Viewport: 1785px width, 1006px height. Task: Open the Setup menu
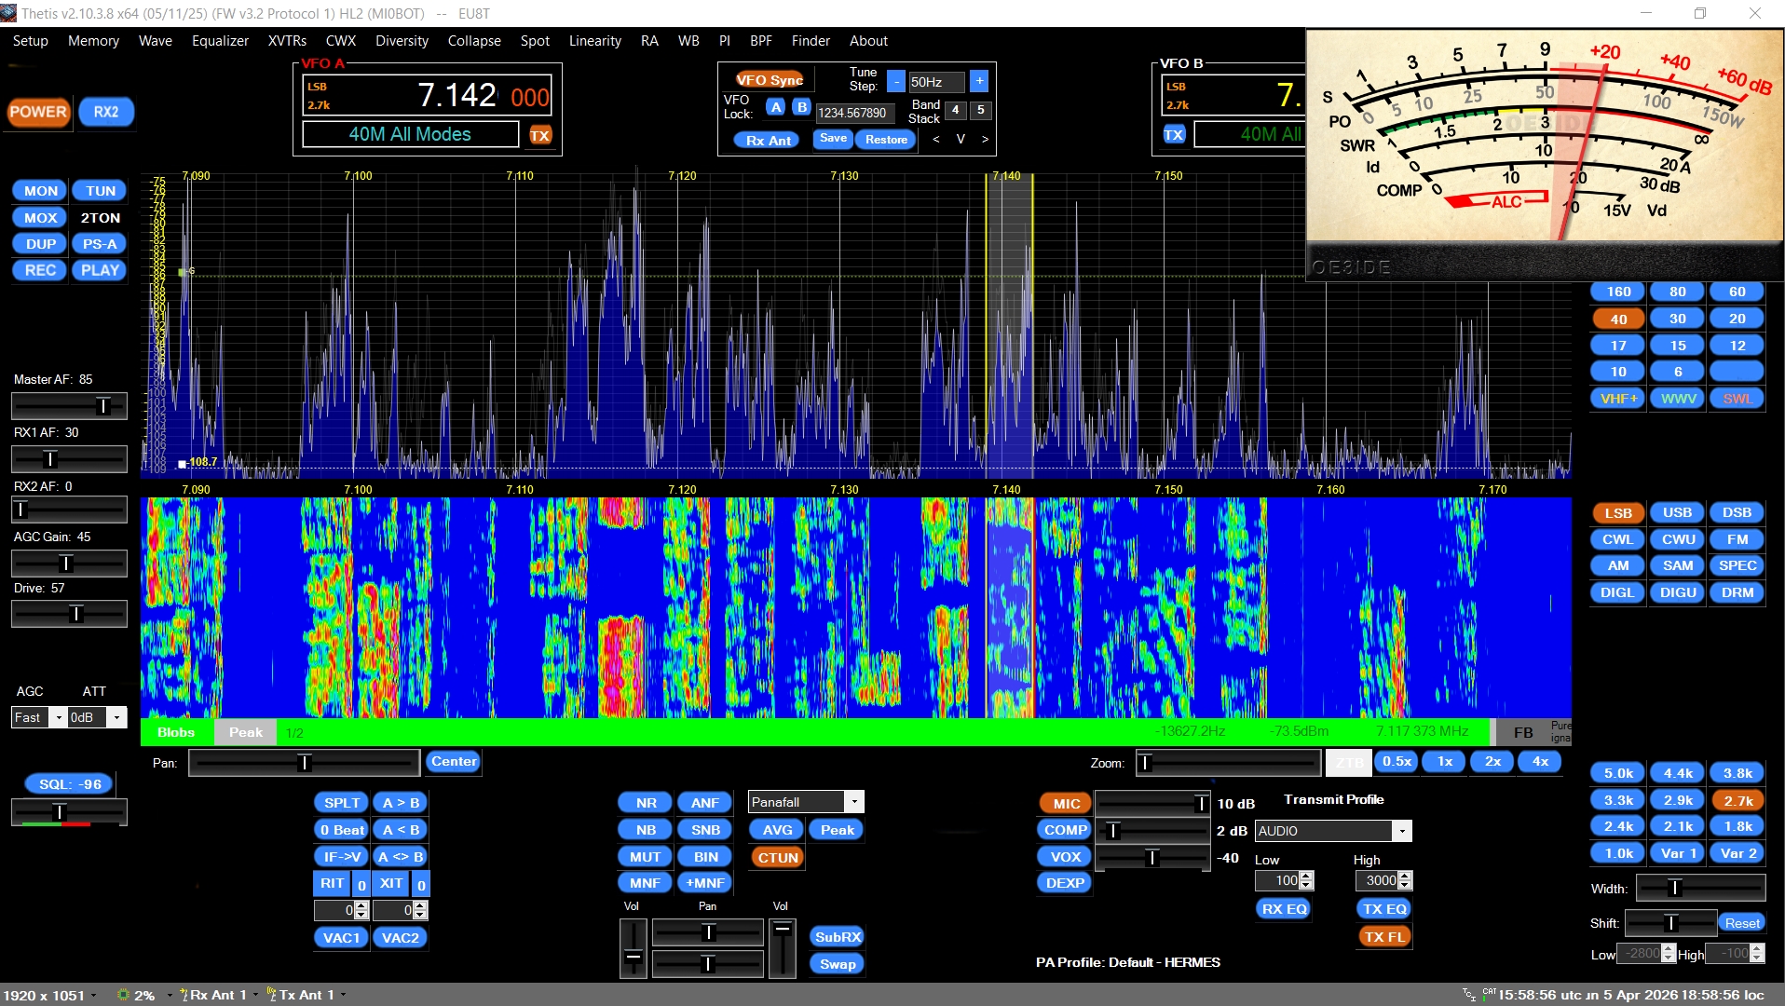pos(30,41)
